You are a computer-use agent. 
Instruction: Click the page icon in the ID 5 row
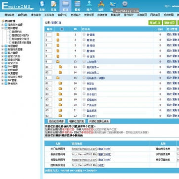[58, 56]
